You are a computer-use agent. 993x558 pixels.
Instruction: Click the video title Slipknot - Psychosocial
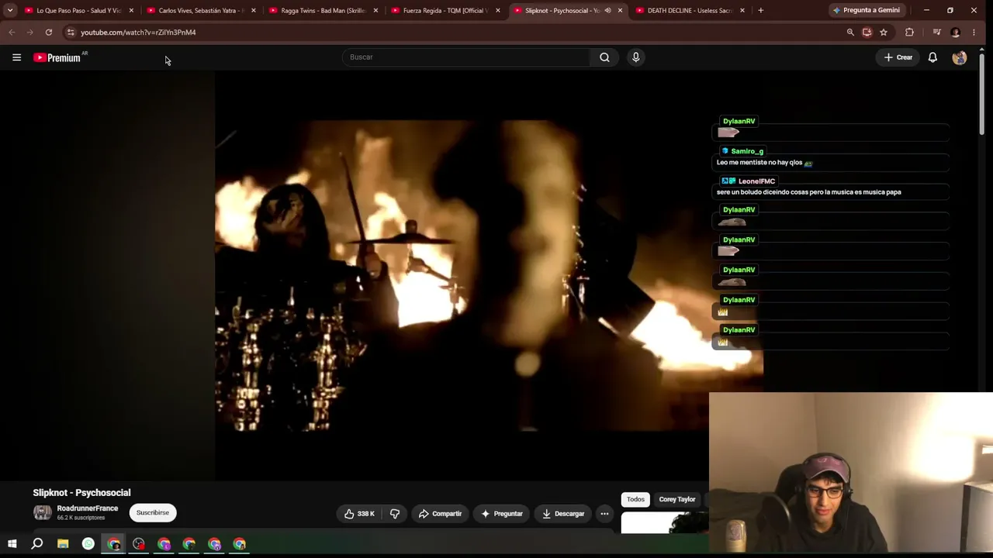point(81,493)
